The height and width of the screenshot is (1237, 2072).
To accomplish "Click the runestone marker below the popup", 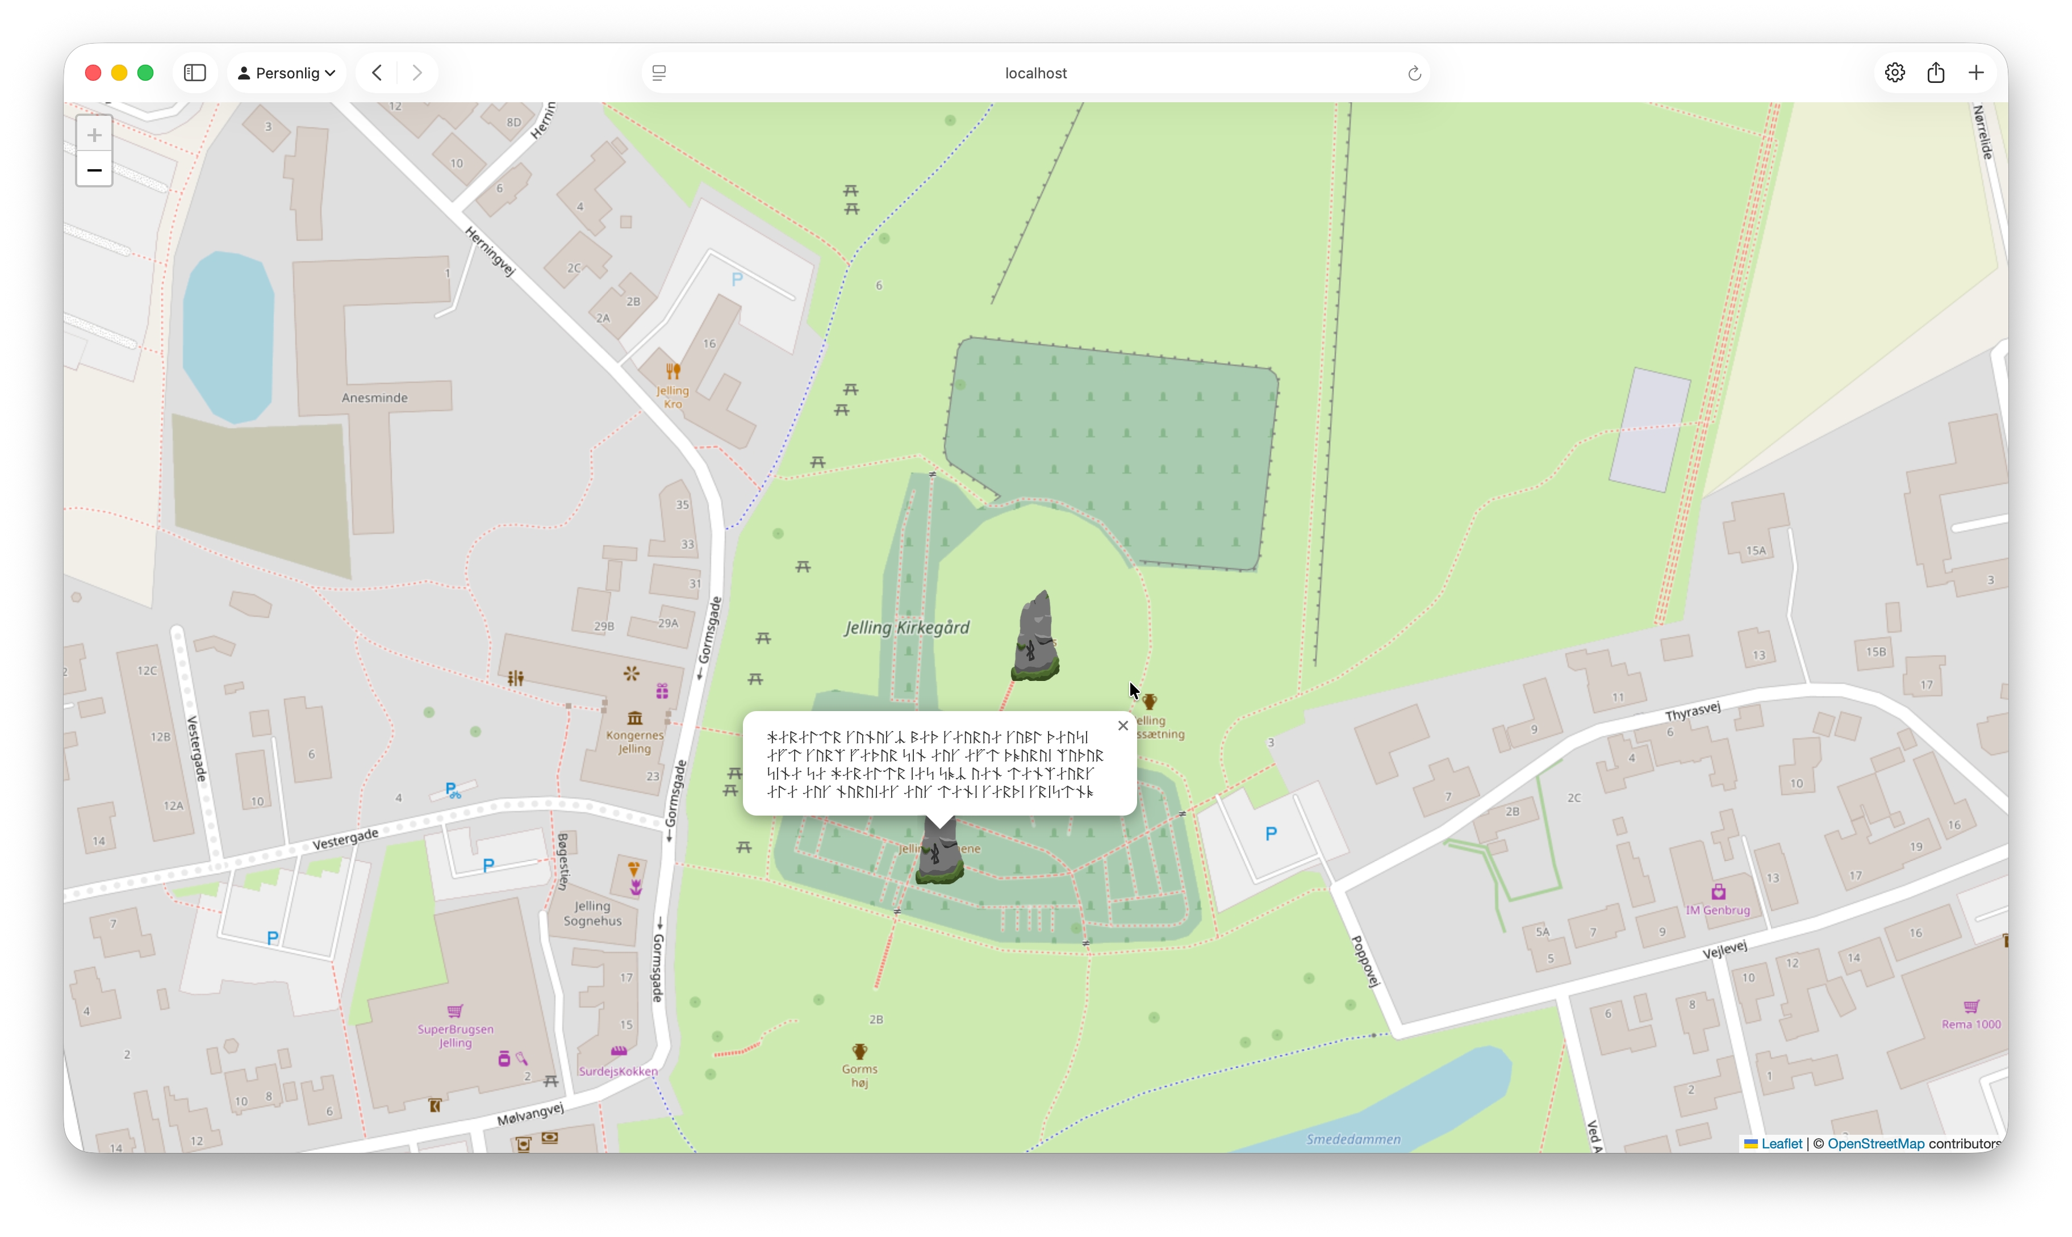I will pos(939,857).
